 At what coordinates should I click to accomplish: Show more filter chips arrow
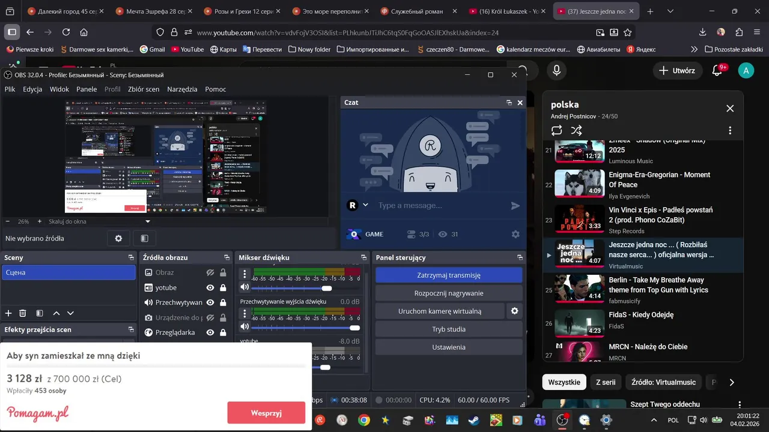(731, 382)
